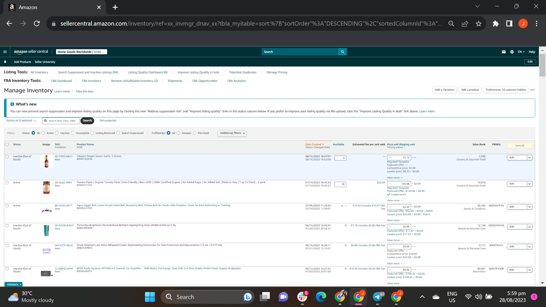The height and width of the screenshot is (307, 546).
Task: Open Manage Pricing
Action: 277,72
